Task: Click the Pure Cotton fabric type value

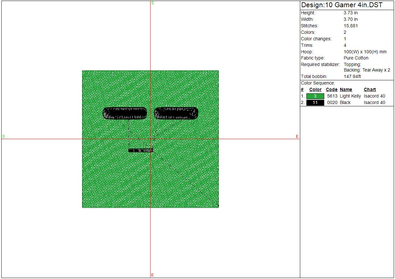Action: 356,58
